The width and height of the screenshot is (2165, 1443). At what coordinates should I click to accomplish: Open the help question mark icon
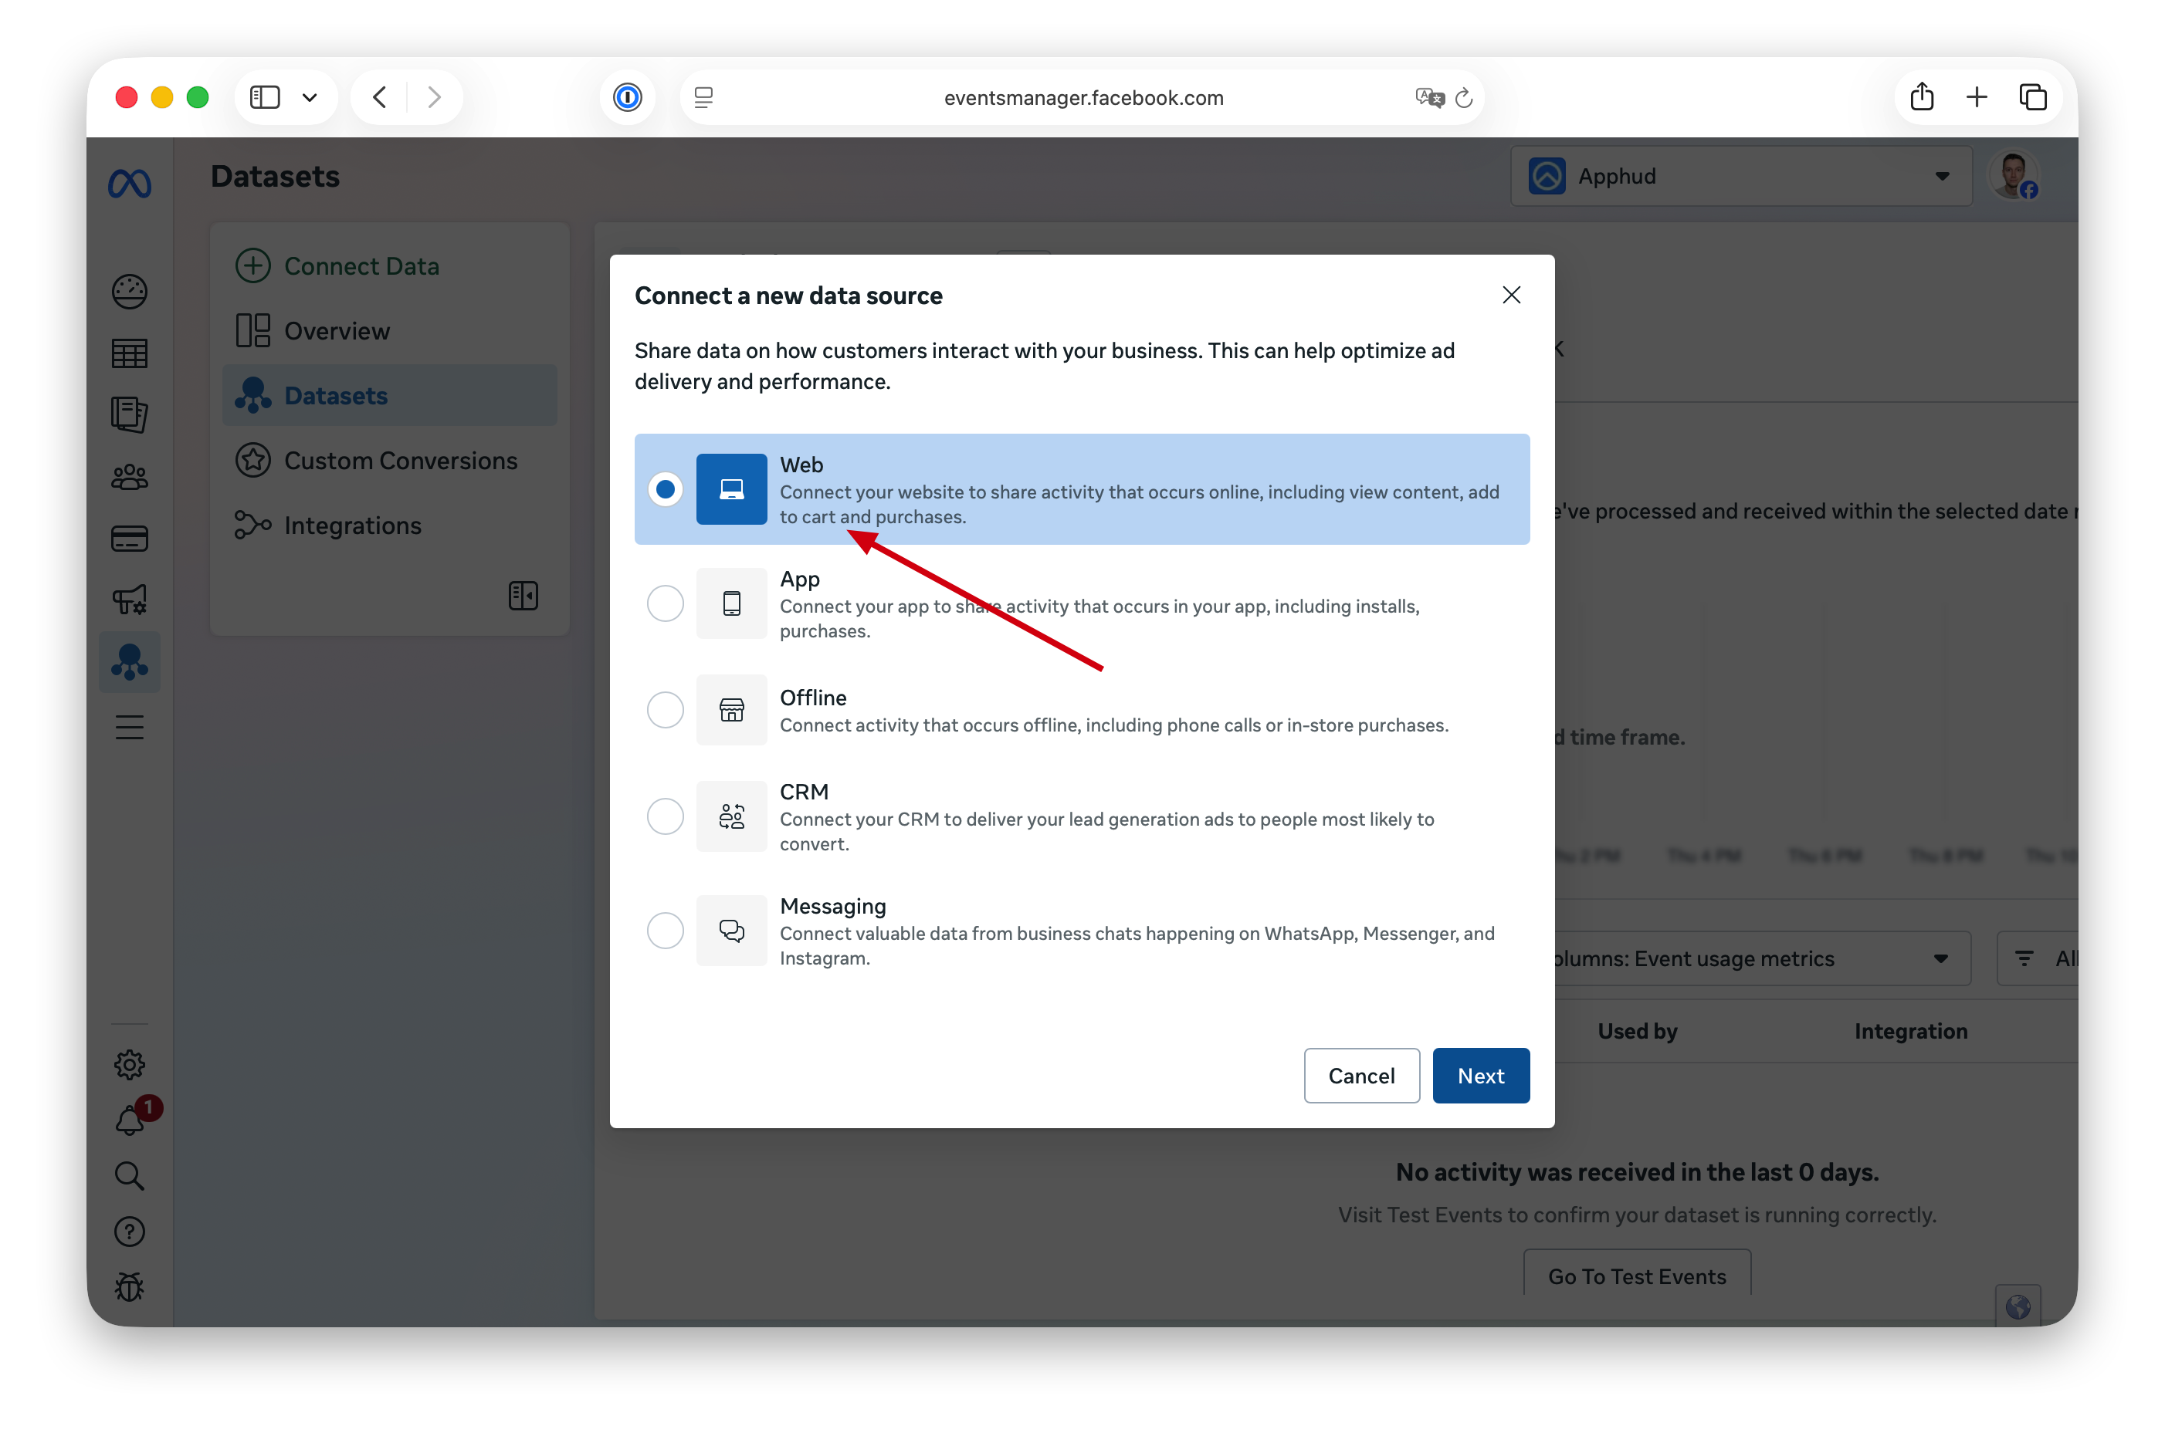click(129, 1232)
